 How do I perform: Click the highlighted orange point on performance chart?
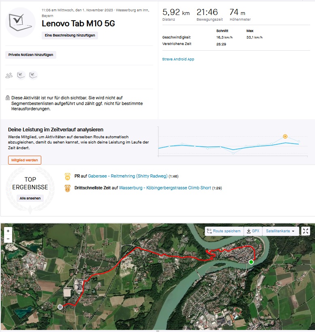(x=285, y=137)
